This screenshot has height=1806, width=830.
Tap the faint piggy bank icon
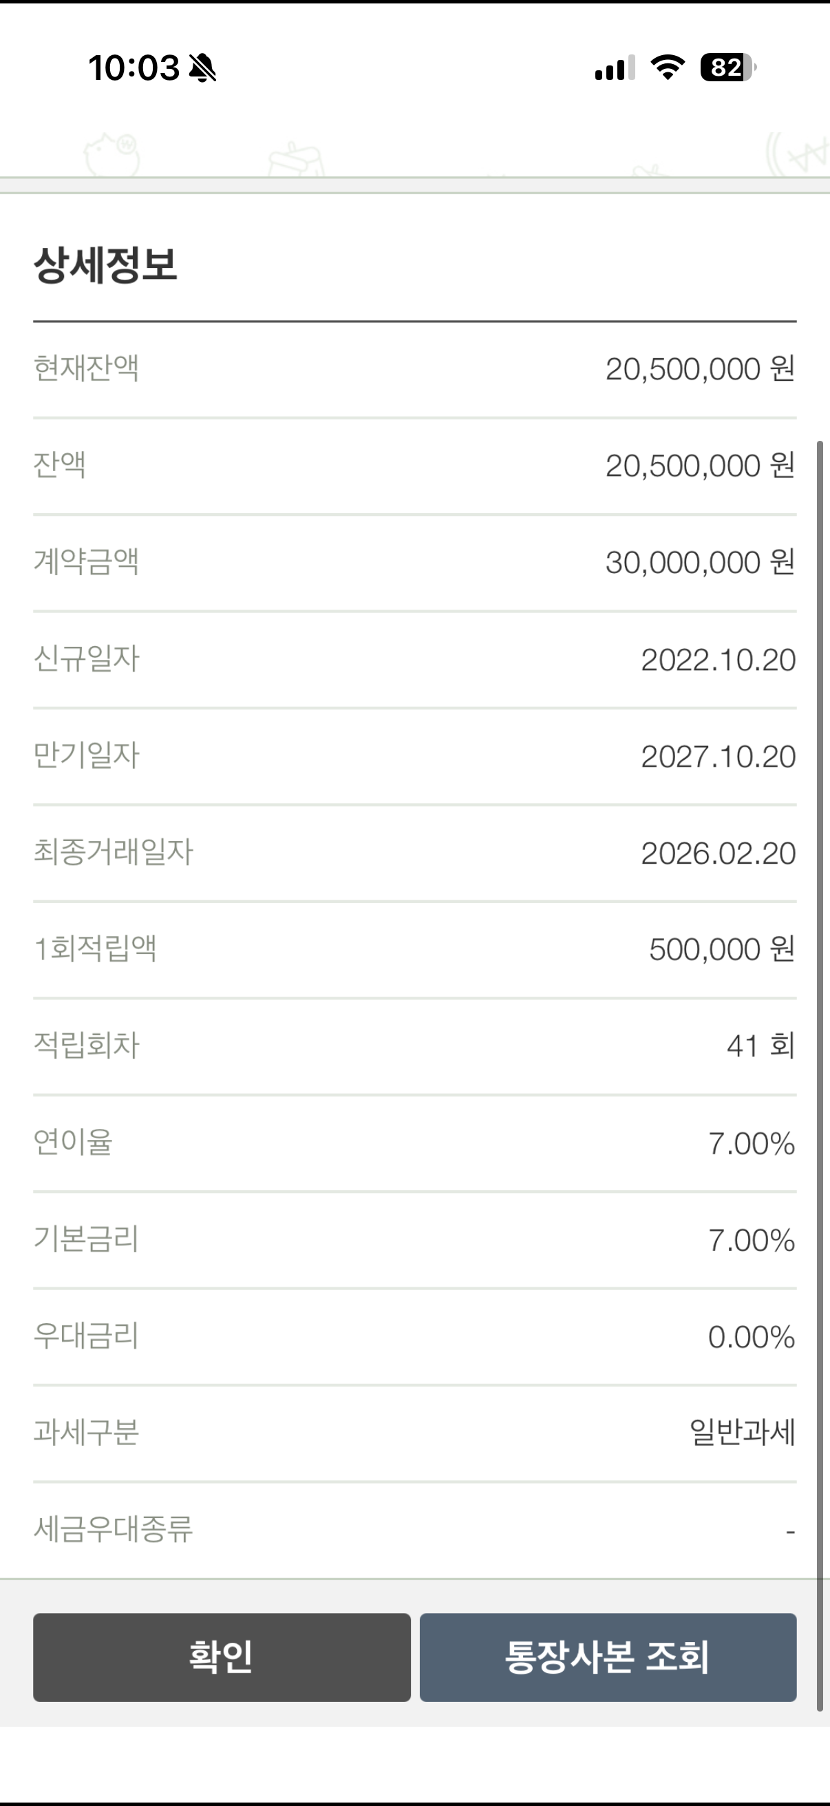coord(112,154)
